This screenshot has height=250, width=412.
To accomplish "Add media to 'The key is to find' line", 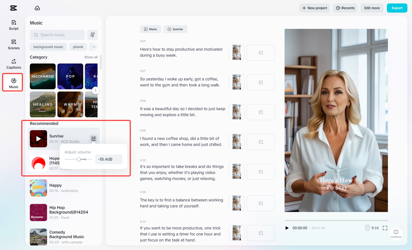I will coord(261,203).
